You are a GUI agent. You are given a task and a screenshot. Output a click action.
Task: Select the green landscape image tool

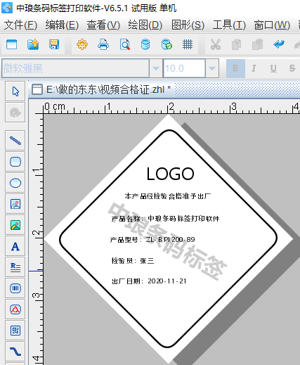[x=15, y=225]
